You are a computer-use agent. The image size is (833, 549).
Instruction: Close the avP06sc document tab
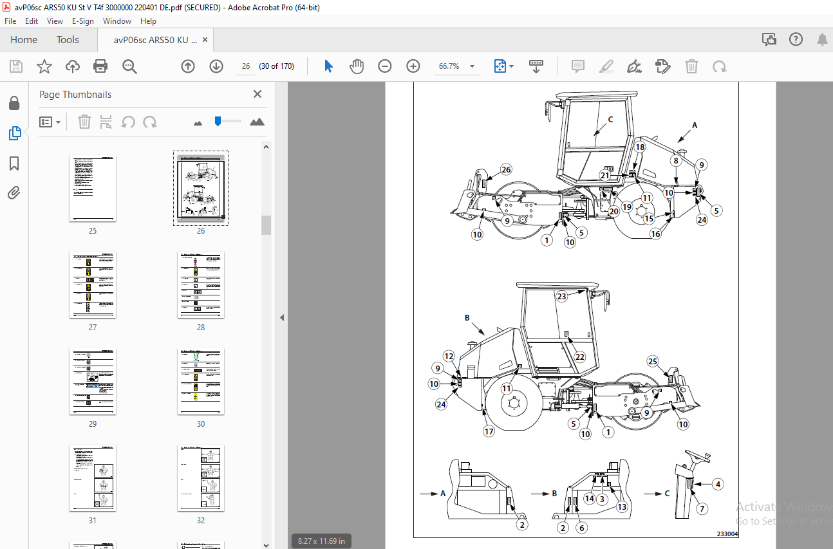point(205,40)
